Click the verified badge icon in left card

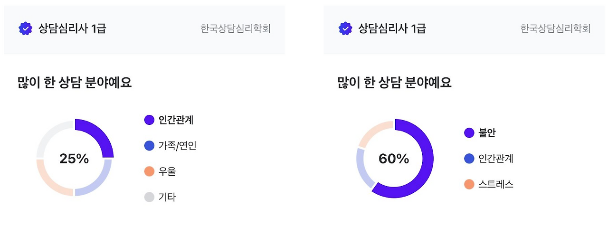tap(25, 28)
